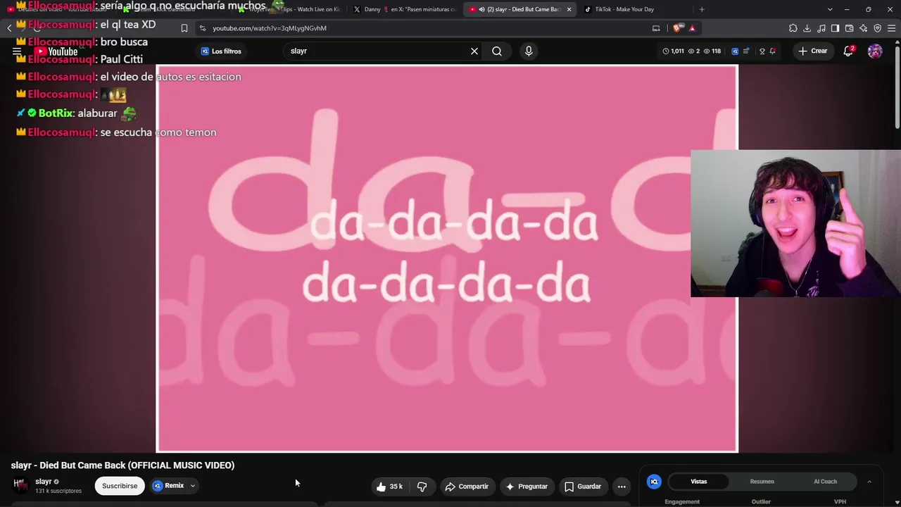Bookmark this page in the address bar
The width and height of the screenshot is (901, 507).
pyautogui.click(x=184, y=28)
